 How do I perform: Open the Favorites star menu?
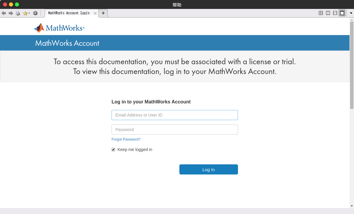26,13
